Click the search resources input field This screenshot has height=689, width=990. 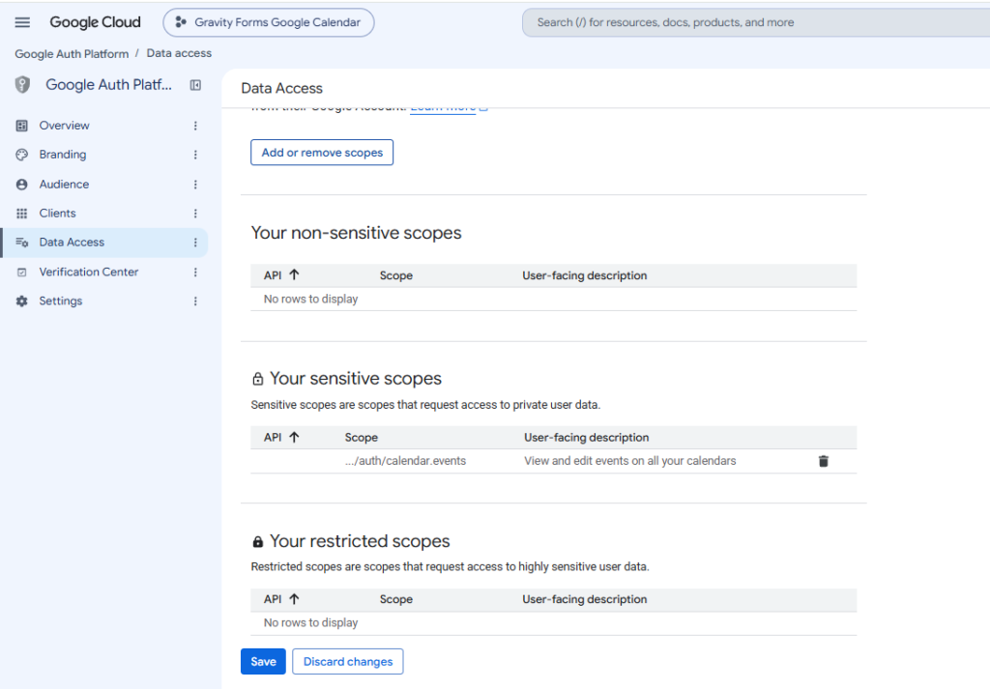(756, 22)
